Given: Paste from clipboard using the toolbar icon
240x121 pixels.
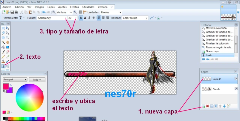Looking at the screenshot, I should (30, 12).
